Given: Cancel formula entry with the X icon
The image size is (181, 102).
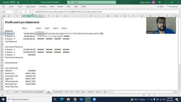Looking at the screenshot, I should click(20, 12).
